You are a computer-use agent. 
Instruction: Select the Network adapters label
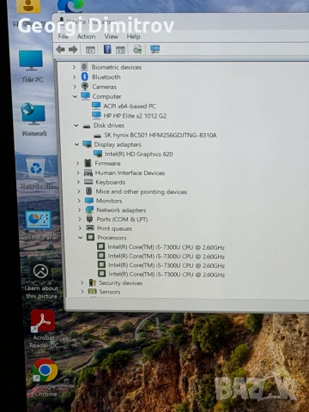(121, 210)
